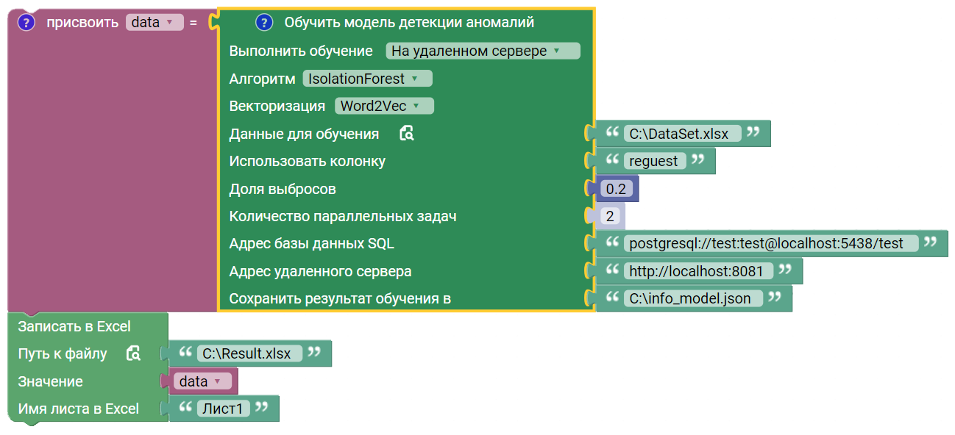Select the Записать в Excel block label

pyautogui.click(x=74, y=326)
